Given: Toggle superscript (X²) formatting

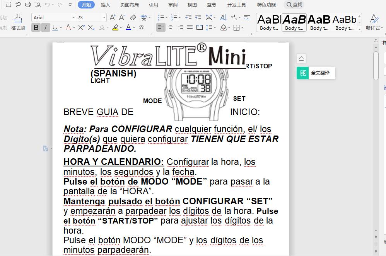Looking at the screenshot, I should point(82,27).
